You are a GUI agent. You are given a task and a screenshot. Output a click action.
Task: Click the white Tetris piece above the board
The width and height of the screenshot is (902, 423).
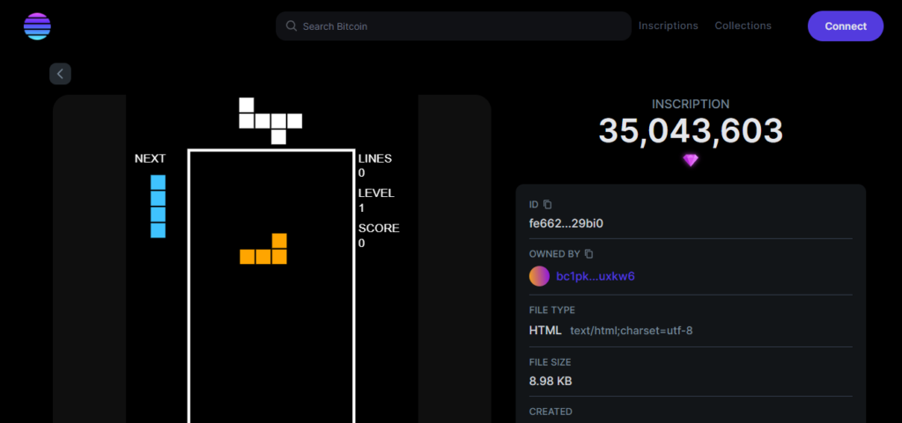[270, 120]
